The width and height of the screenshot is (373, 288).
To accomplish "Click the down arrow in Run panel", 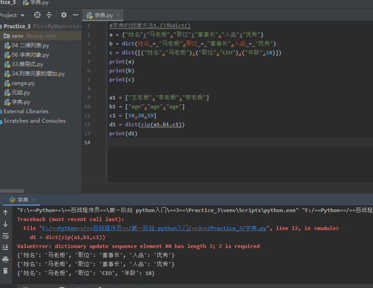I will (5, 224).
